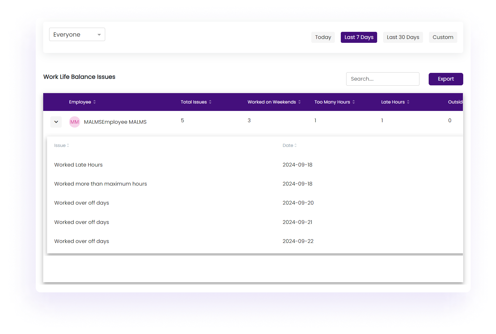Click the MALMSEmployee MALMS name

click(115, 122)
